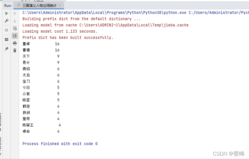Click the 今日 output row
Image resolution: width=249 pixels, height=159 pixels.
pyautogui.click(x=41, y=87)
